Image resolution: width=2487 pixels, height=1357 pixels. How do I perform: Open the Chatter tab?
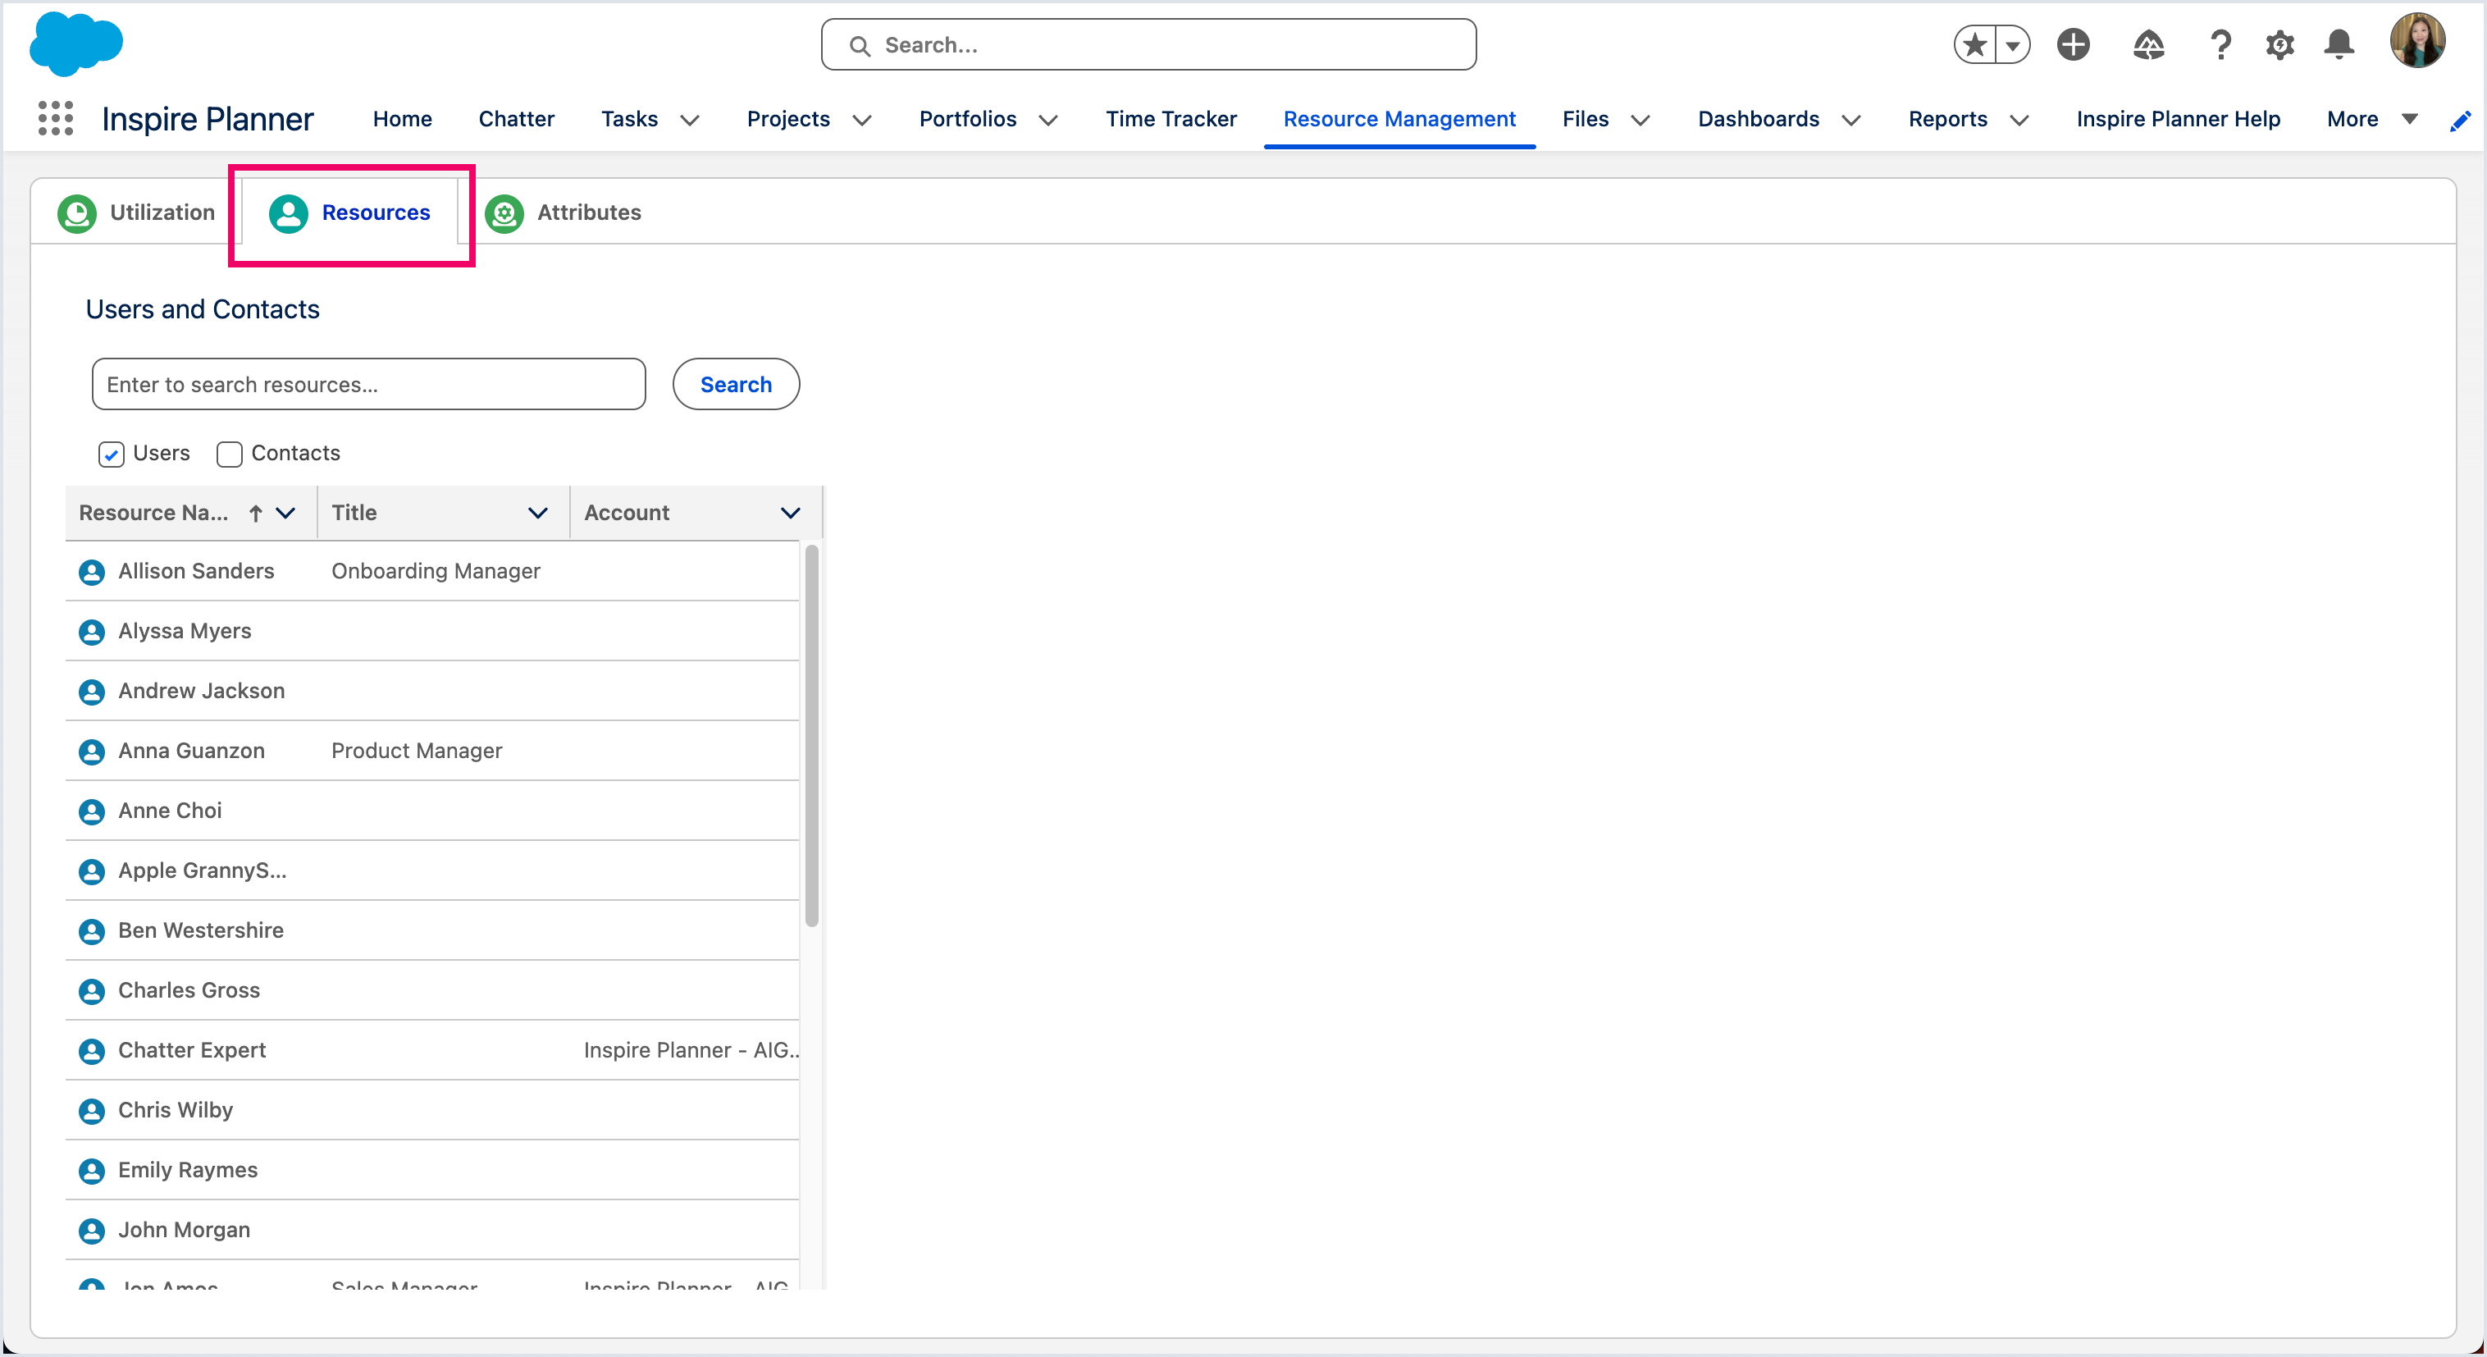pos(517,119)
